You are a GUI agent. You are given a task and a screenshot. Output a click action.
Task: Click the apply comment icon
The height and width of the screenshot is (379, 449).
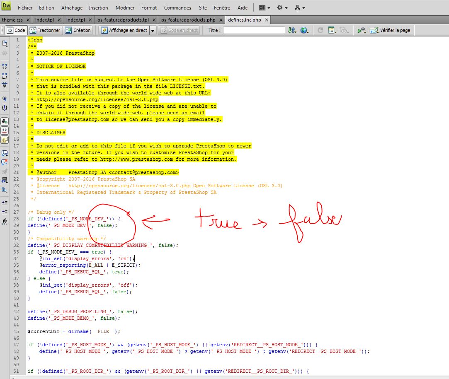point(5,153)
